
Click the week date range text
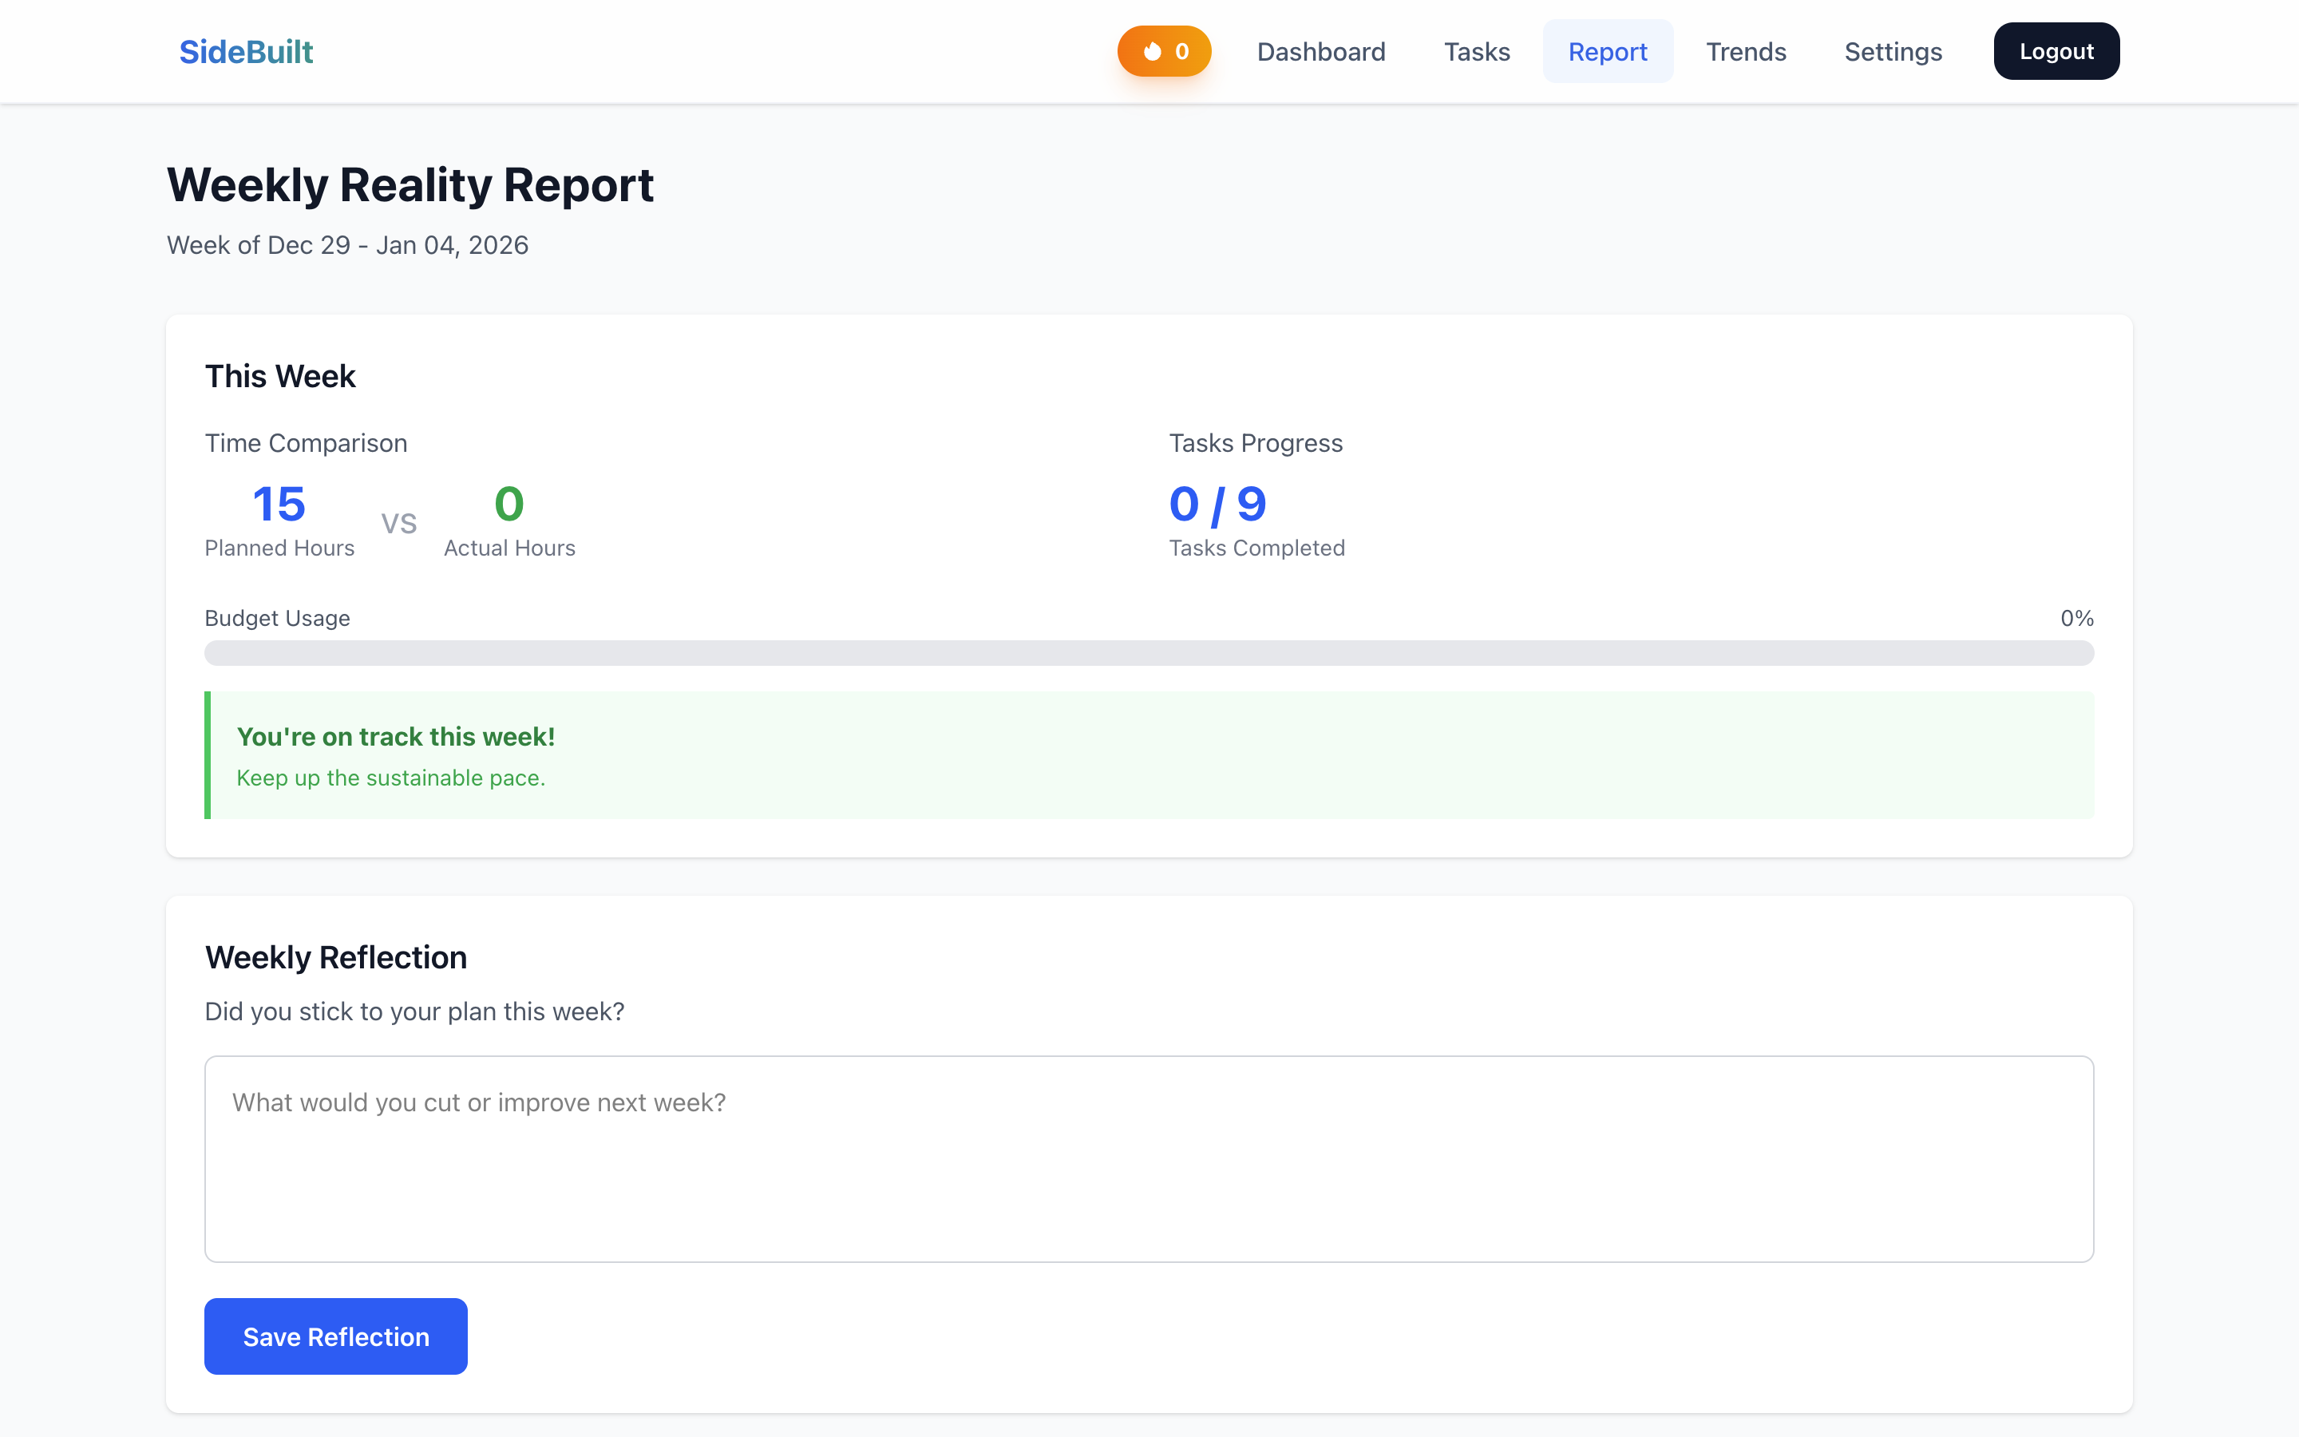point(348,245)
